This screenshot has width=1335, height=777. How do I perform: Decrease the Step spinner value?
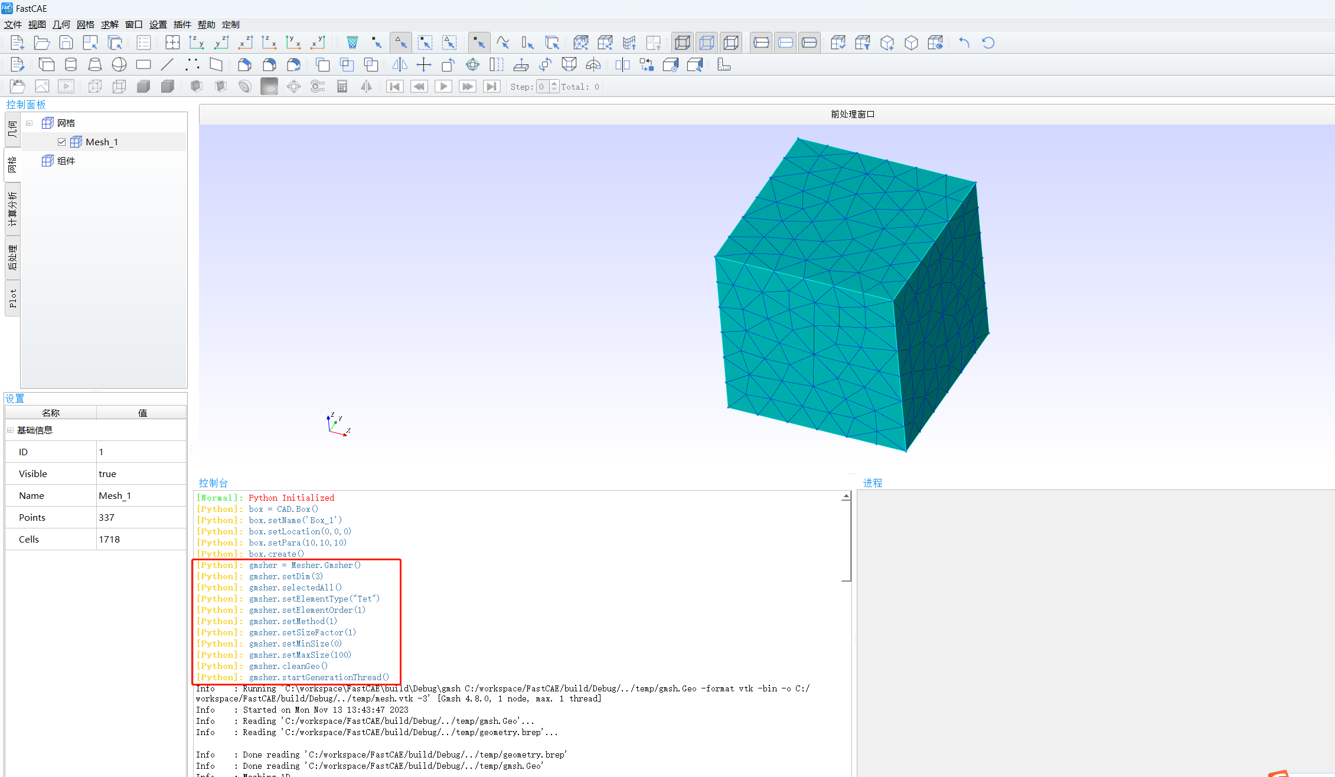coord(554,90)
